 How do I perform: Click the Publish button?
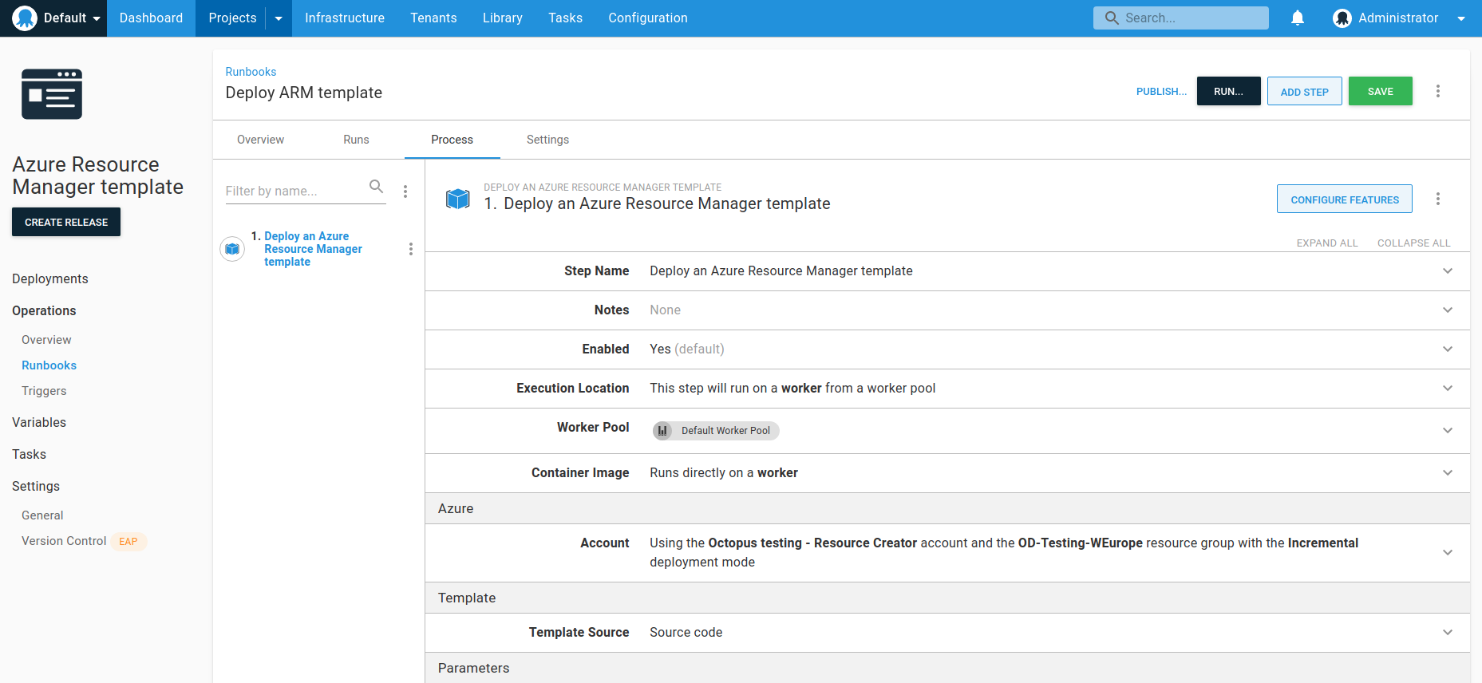[1161, 91]
